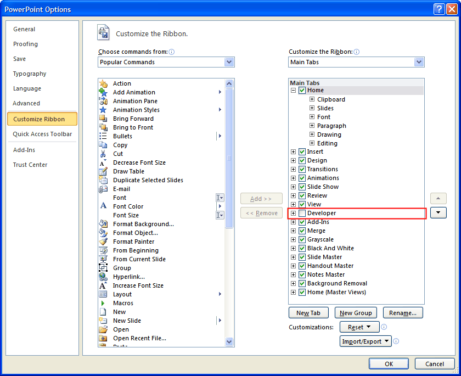Image resolution: width=461 pixels, height=376 pixels.
Task: Click the OK button
Action: tap(389, 364)
